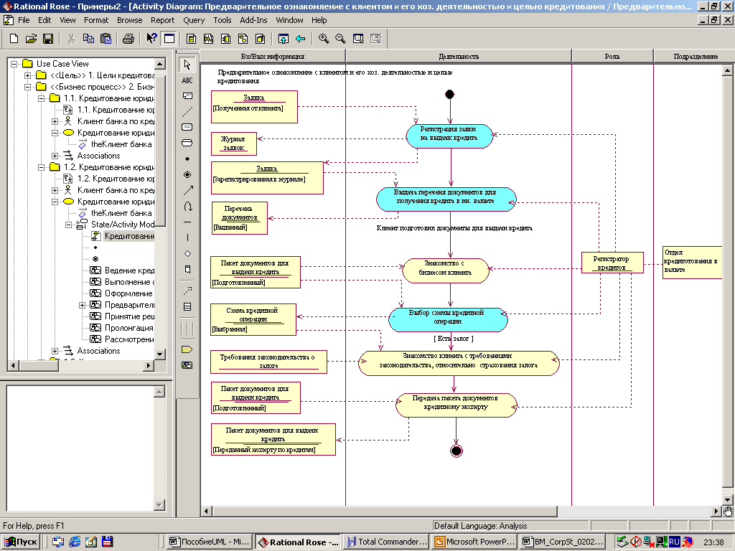This screenshot has height=551, width=735.
Task: Click the RU language indicator in tray
Action: (673, 542)
